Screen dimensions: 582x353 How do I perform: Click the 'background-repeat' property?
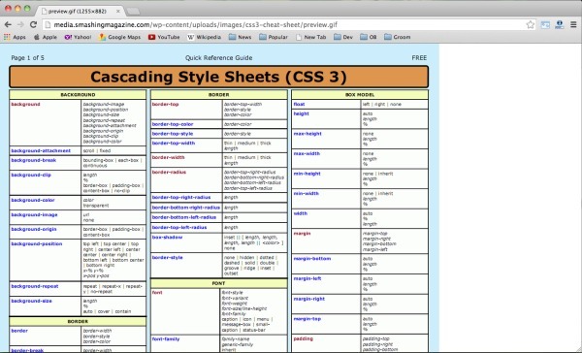click(35, 286)
